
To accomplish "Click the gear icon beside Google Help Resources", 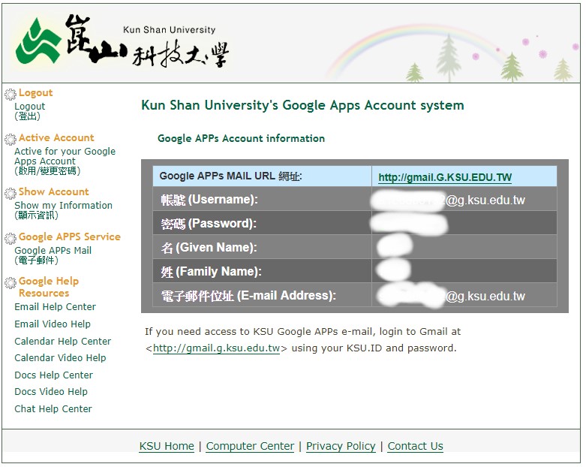I will pyautogui.click(x=11, y=282).
